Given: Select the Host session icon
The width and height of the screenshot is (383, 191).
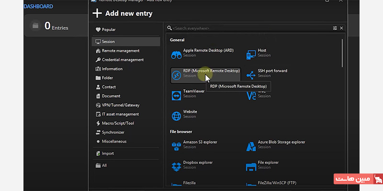Looking at the screenshot, I should point(251,55).
